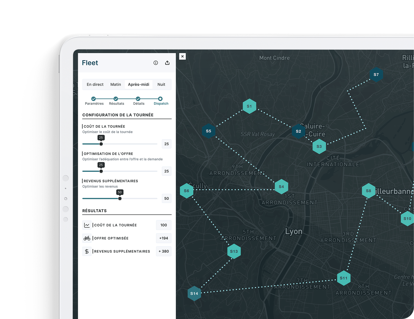
Task: Click the chart icon for Coût de la tournée
Action: click(87, 225)
